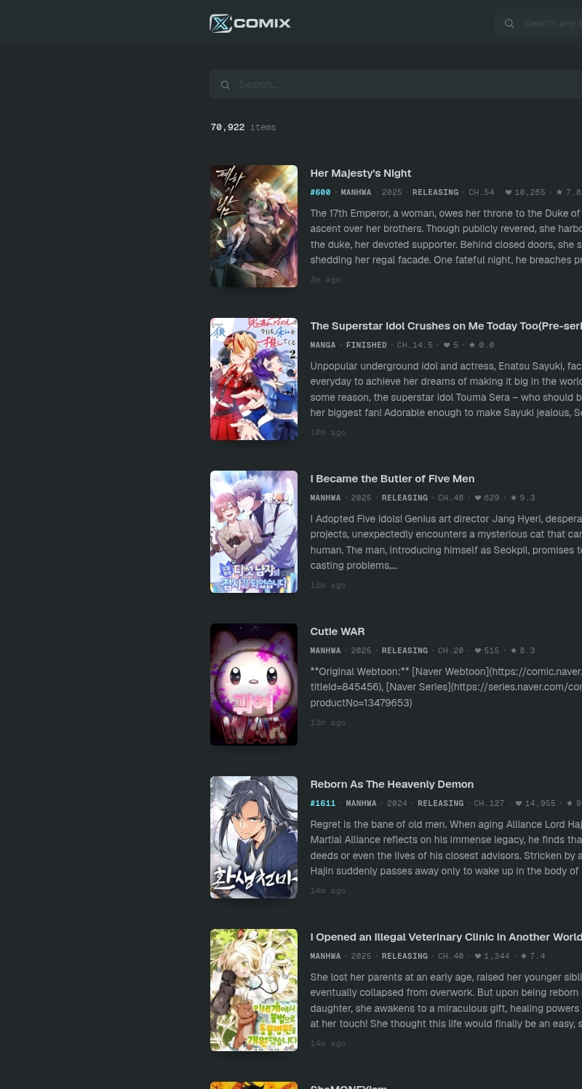
Task: Click the Comix logo in the header
Action: pos(250,23)
